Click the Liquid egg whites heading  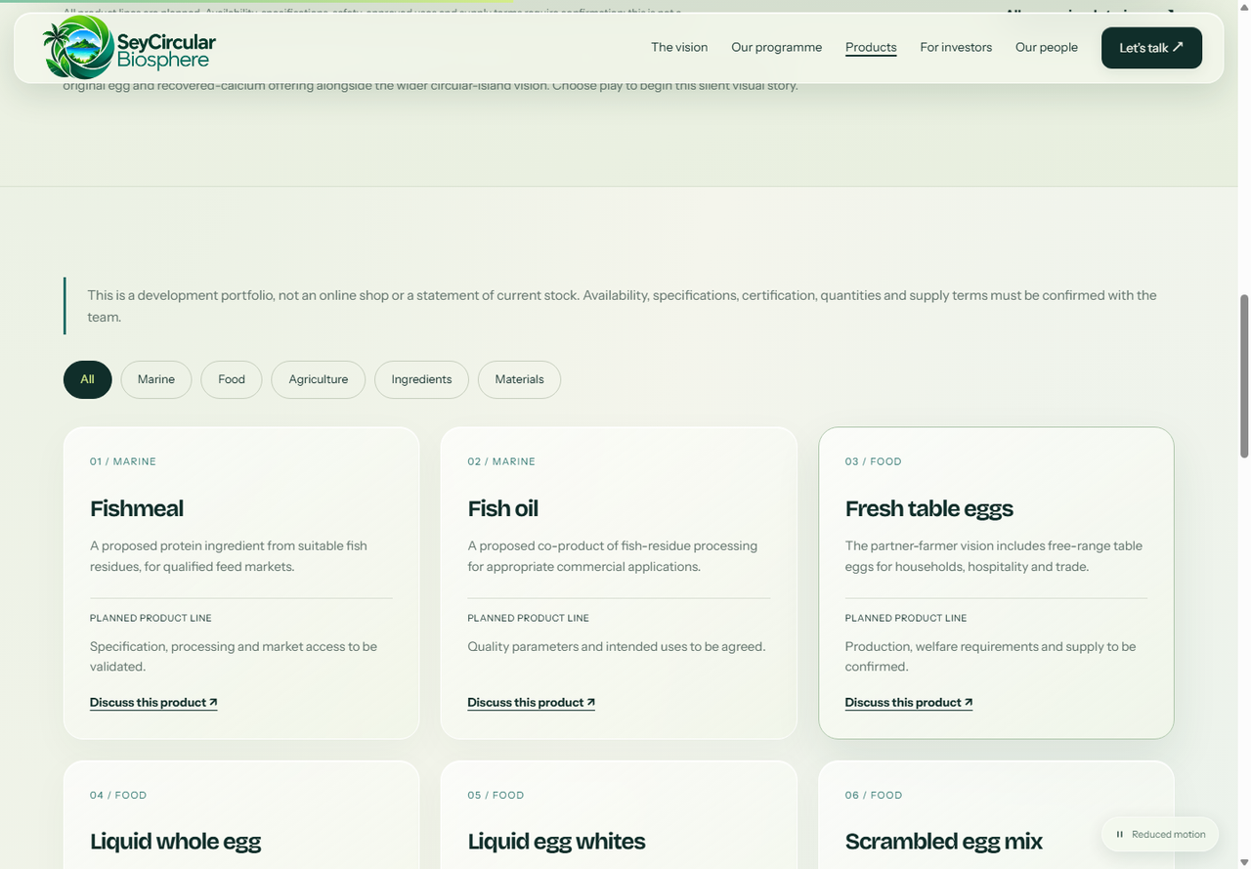pyautogui.click(x=556, y=842)
